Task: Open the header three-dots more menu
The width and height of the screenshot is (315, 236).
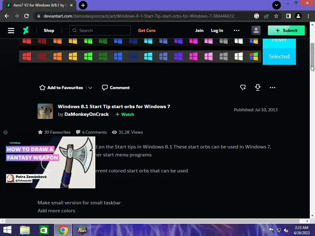Action: (237, 30)
